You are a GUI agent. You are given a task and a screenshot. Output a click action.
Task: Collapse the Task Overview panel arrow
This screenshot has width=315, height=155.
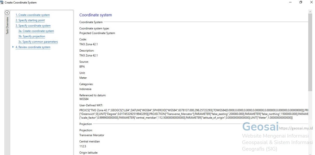pyautogui.click(x=7, y=13)
